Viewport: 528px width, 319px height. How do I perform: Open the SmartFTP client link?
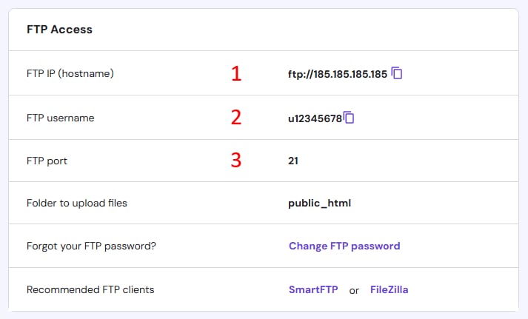(x=313, y=289)
